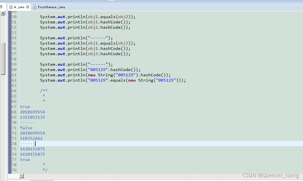Click the horizontal scrollbar at the bottom

point(22,176)
